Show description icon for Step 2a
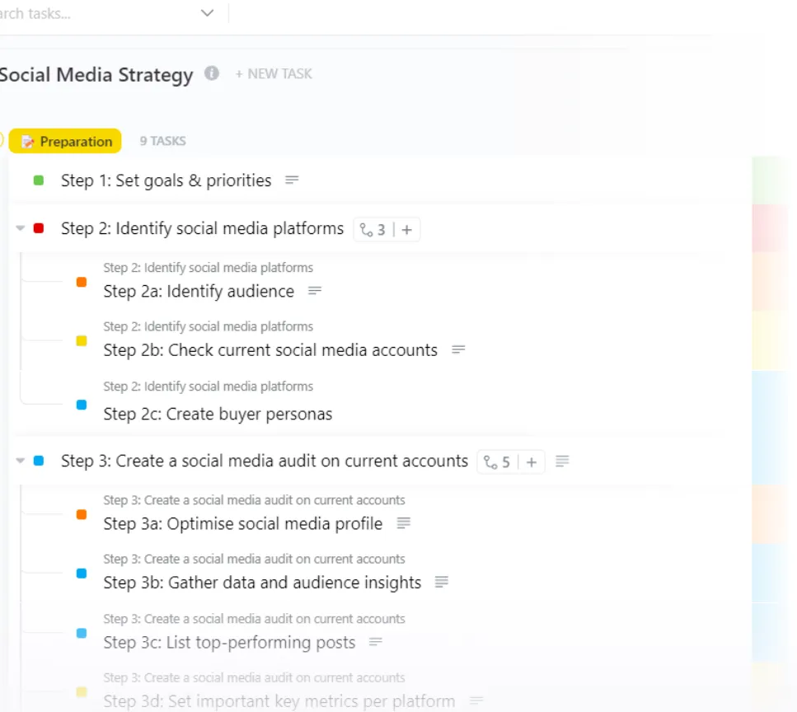The width and height of the screenshot is (797, 712). (x=315, y=291)
